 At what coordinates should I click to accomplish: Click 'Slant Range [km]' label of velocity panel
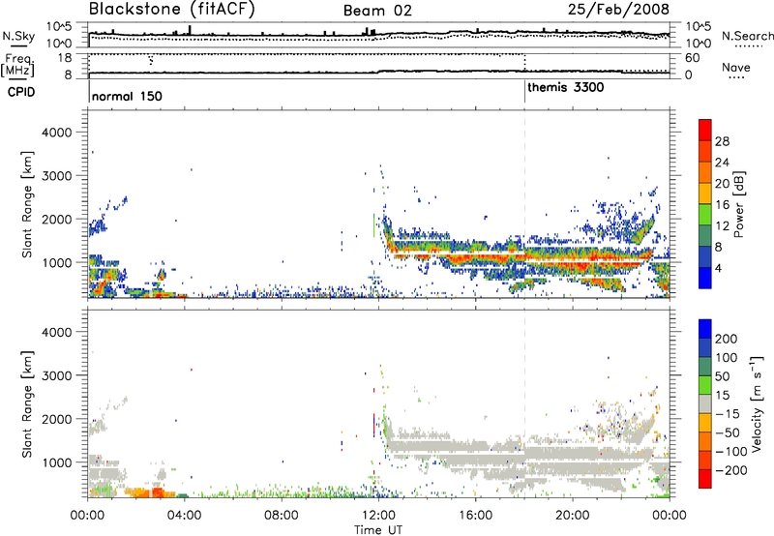click(x=27, y=404)
